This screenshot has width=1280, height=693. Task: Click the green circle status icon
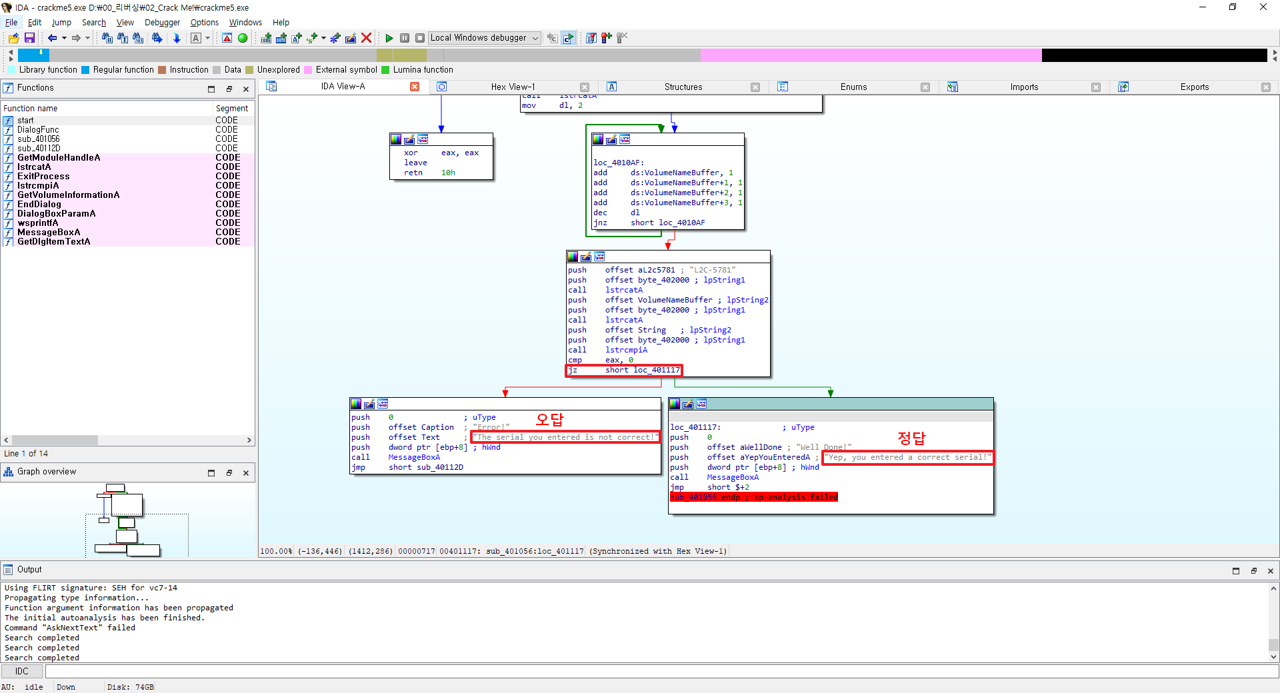tap(243, 38)
